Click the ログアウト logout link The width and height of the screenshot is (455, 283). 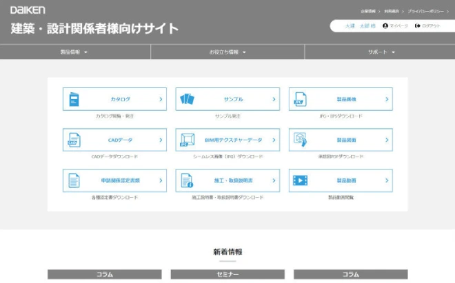tap(427, 25)
